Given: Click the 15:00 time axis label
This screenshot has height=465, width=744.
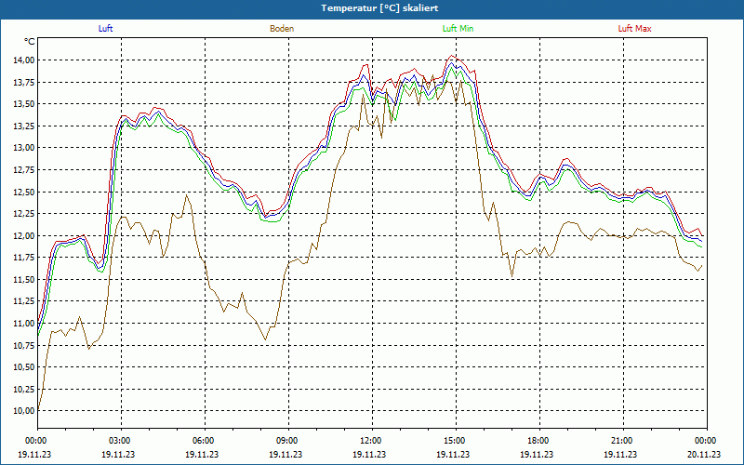Looking at the screenshot, I should pos(455,441).
